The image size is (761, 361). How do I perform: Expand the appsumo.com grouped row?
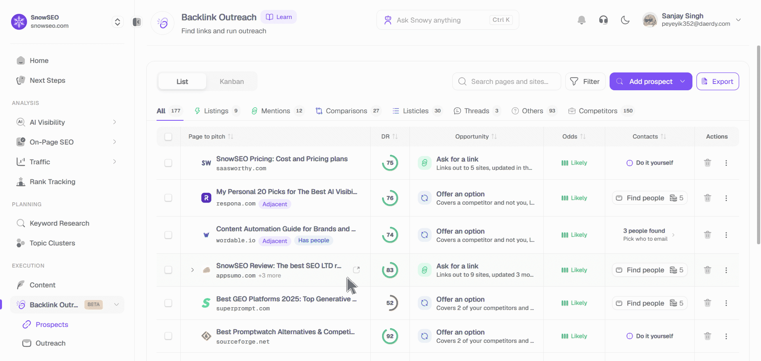[192, 270]
